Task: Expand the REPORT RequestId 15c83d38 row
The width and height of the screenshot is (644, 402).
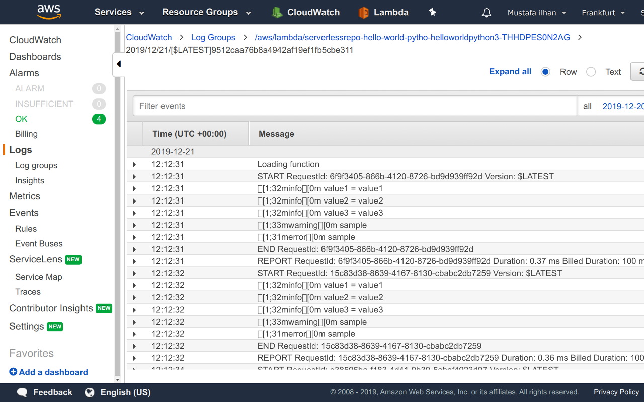Action: point(134,358)
